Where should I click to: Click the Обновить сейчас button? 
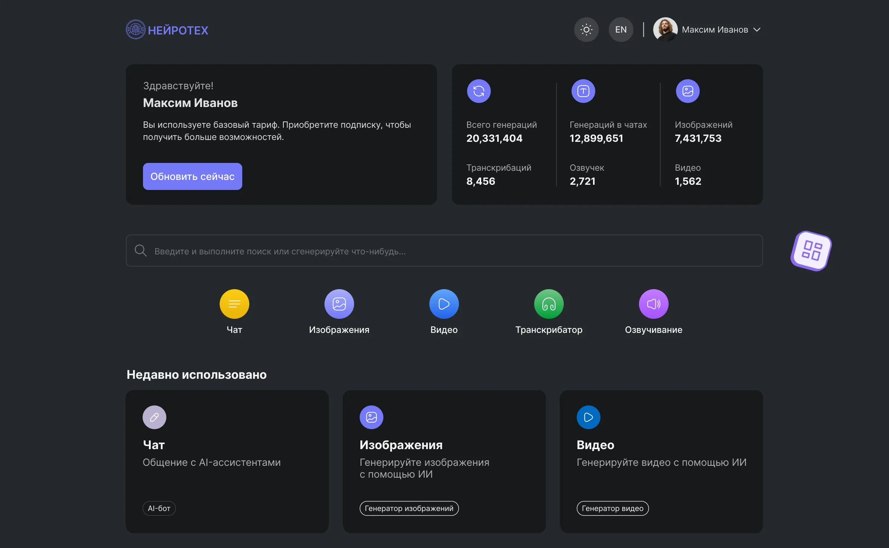192,176
